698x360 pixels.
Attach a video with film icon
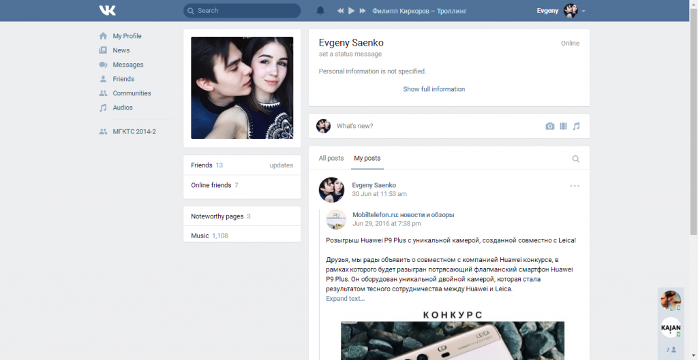[x=563, y=126]
